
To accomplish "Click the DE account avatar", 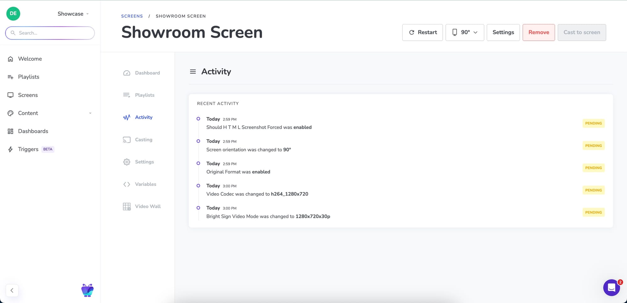I will (13, 13).
